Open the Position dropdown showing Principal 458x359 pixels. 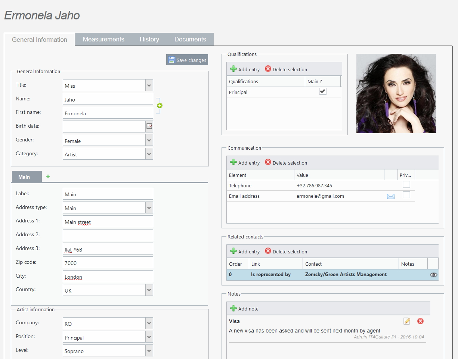149,337
